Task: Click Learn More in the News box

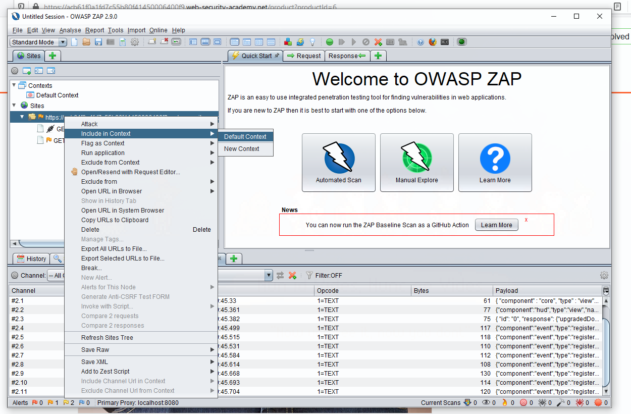Action: pyautogui.click(x=497, y=225)
